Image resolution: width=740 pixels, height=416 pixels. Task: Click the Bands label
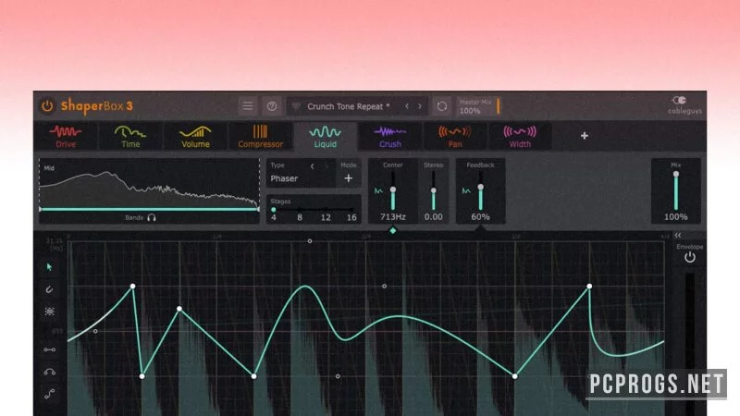(x=134, y=217)
